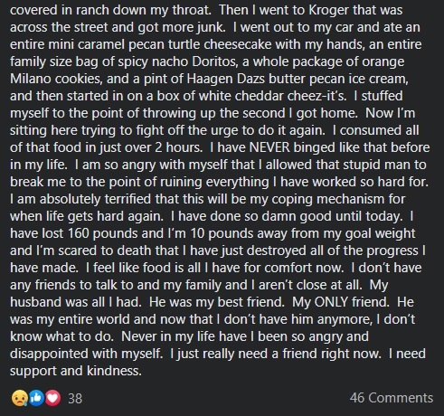Click the red heart Love reaction icon
444x416 pixels.
tap(52, 398)
